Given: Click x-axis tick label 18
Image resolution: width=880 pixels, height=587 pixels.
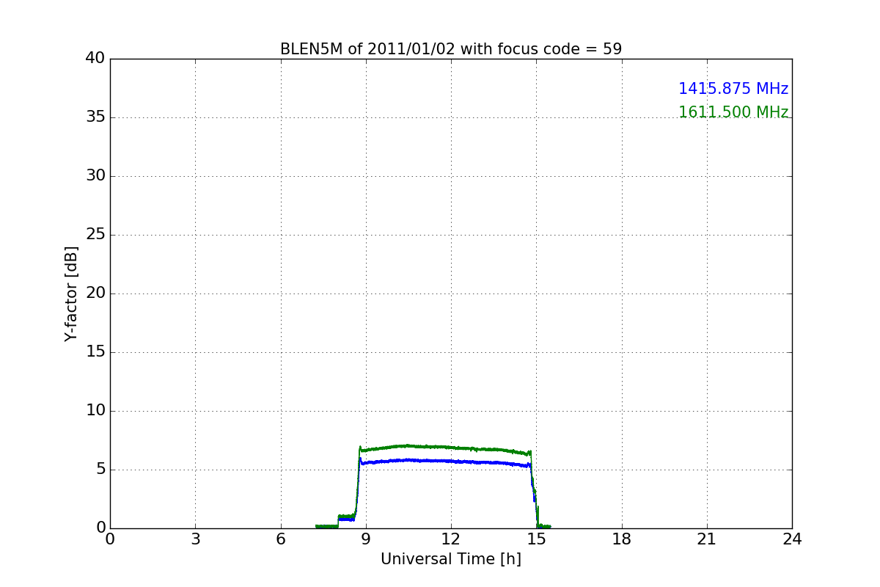Looking at the screenshot, I should click(x=622, y=539).
